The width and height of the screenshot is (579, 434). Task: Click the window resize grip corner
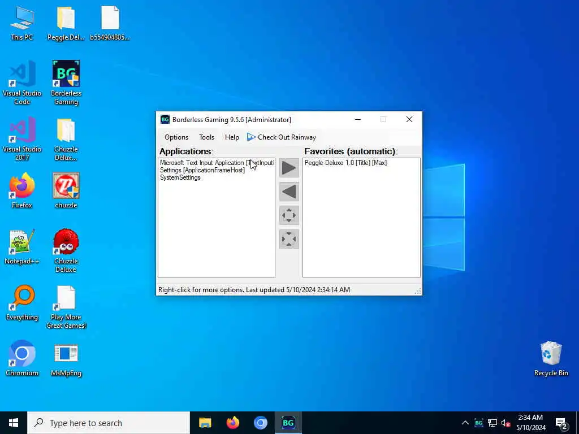(418, 291)
